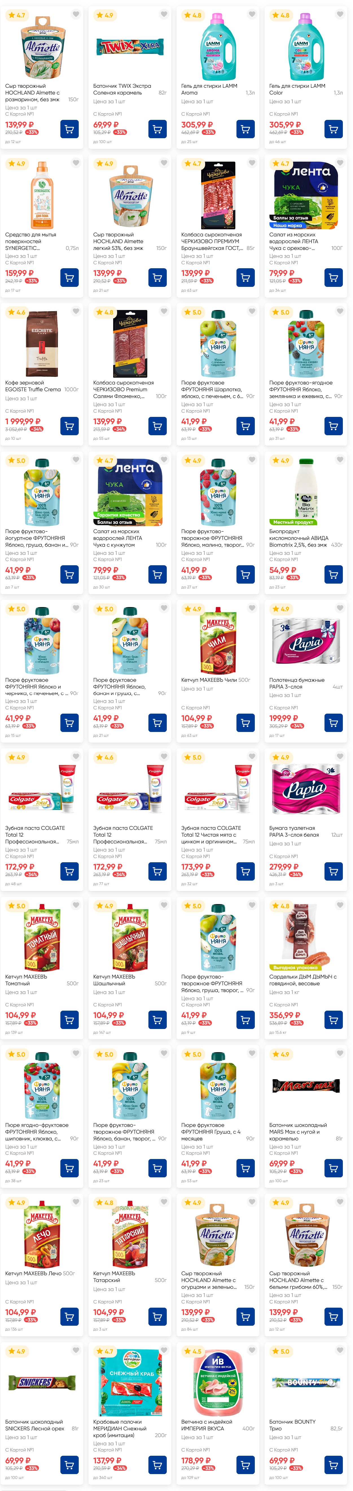Add EGOISTE Truffle Crema coffee to cart
The height and width of the screenshot is (1491, 353).
69,426
